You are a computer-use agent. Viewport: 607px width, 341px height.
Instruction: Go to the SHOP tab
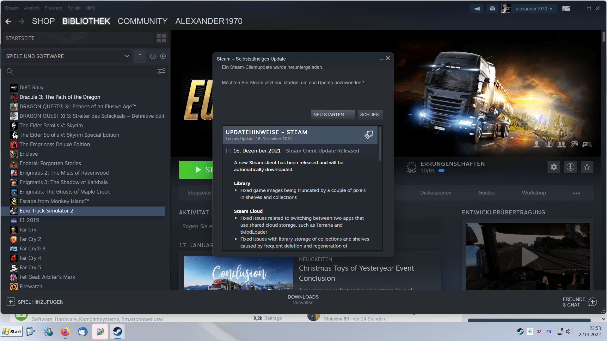43,21
